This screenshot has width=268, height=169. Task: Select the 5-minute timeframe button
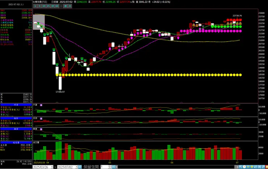click(39, 6)
